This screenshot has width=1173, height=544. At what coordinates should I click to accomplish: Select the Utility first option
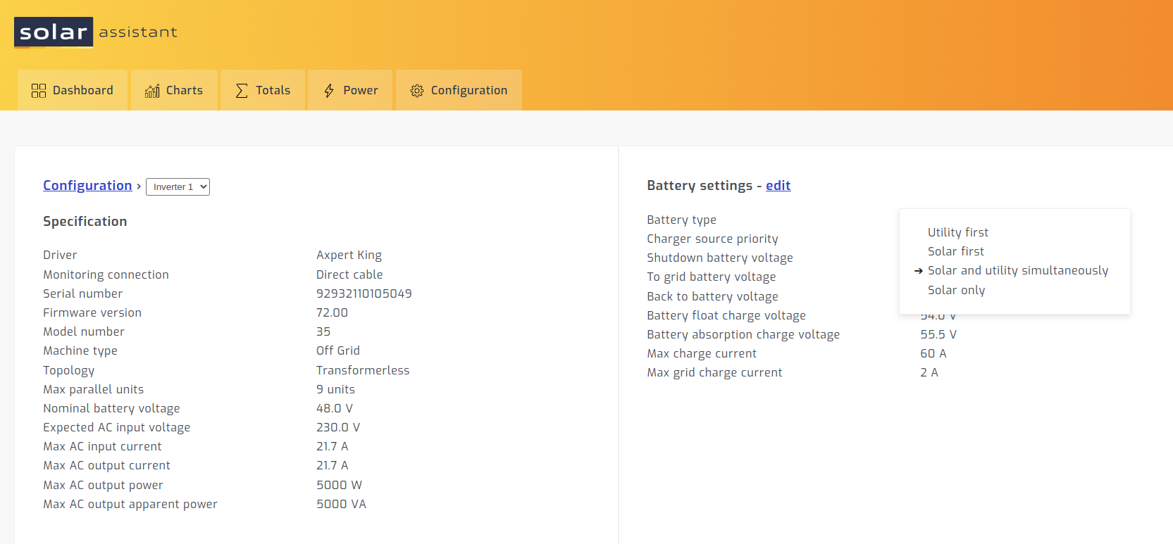[x=957, y=232]
